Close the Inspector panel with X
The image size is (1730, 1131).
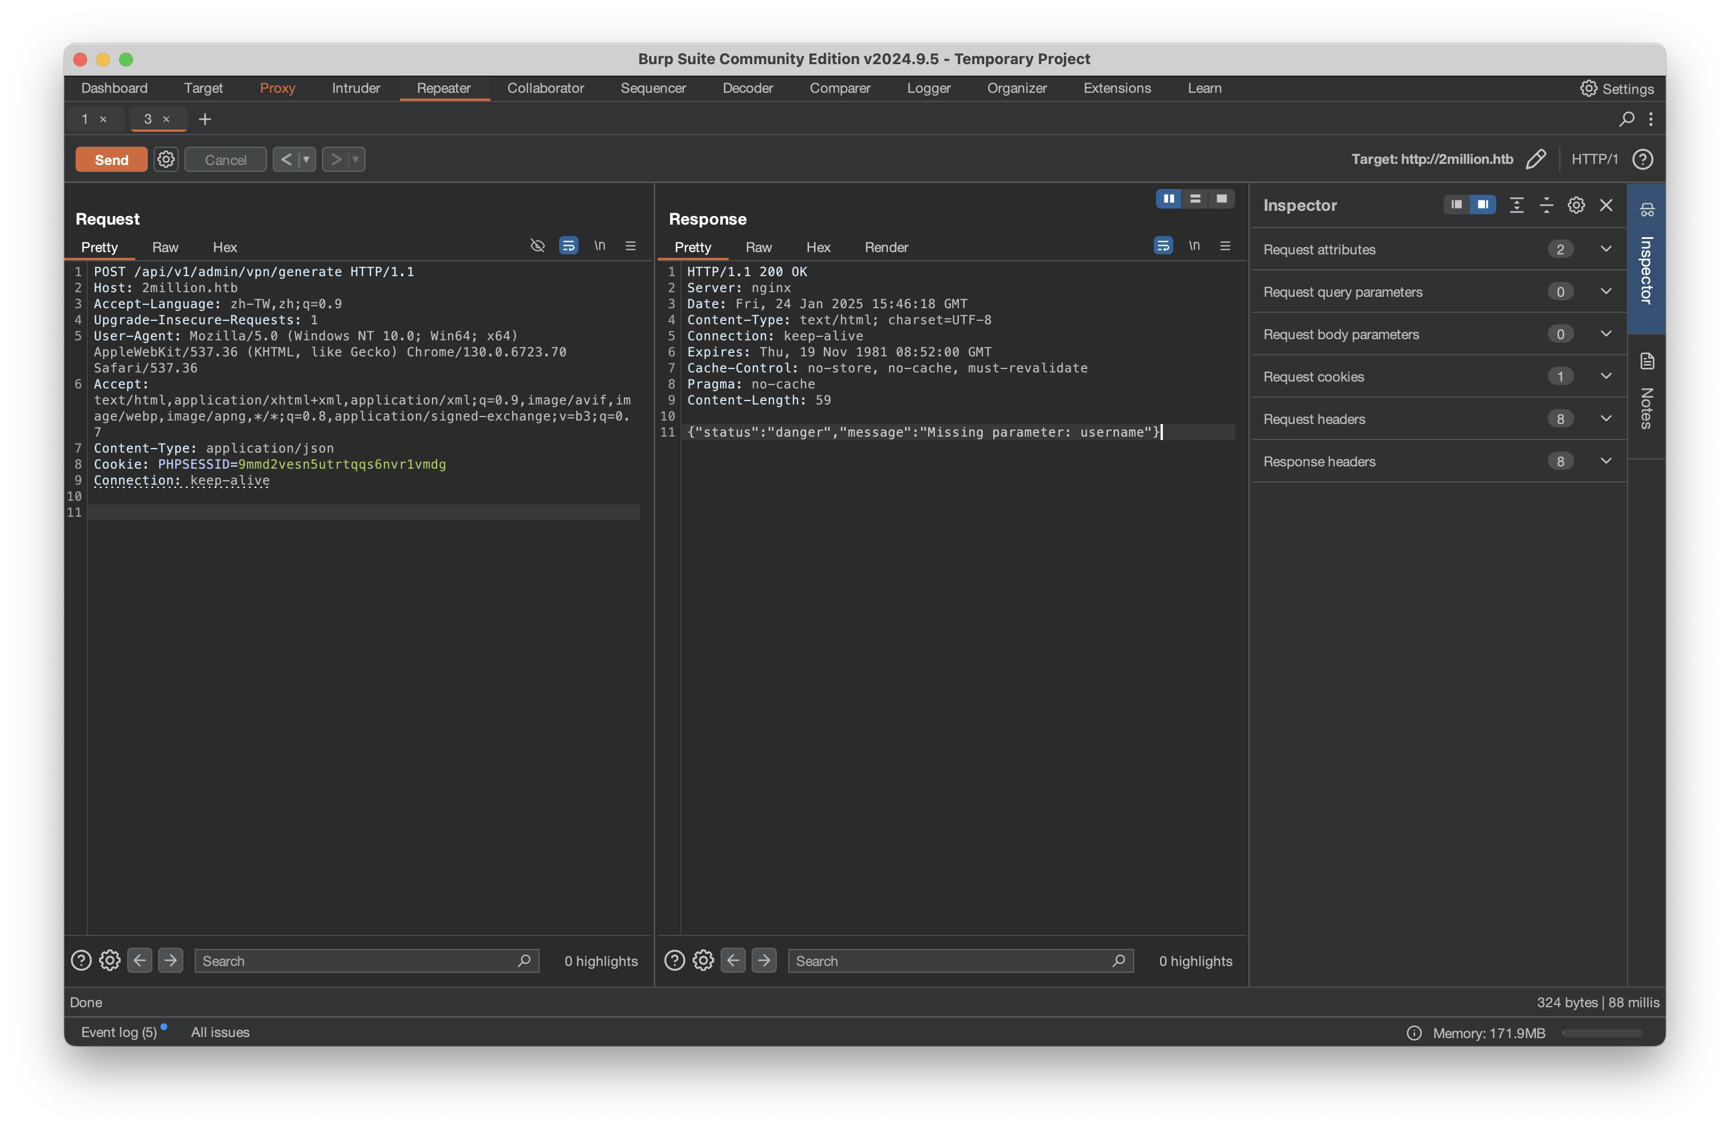(1606, 205)
